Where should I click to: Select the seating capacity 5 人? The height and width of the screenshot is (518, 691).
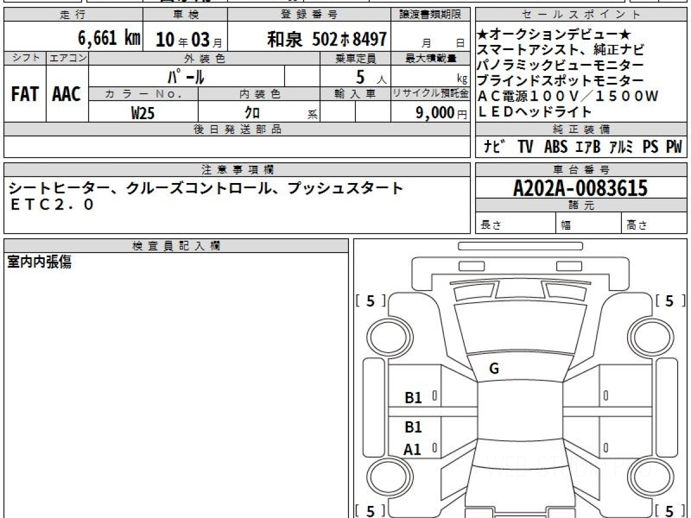tap(371, 76)
